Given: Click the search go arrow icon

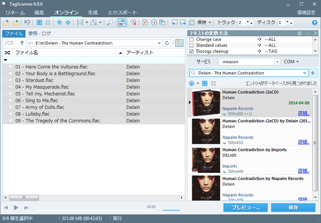Looking at the screenshot, I should coord(313,73).
